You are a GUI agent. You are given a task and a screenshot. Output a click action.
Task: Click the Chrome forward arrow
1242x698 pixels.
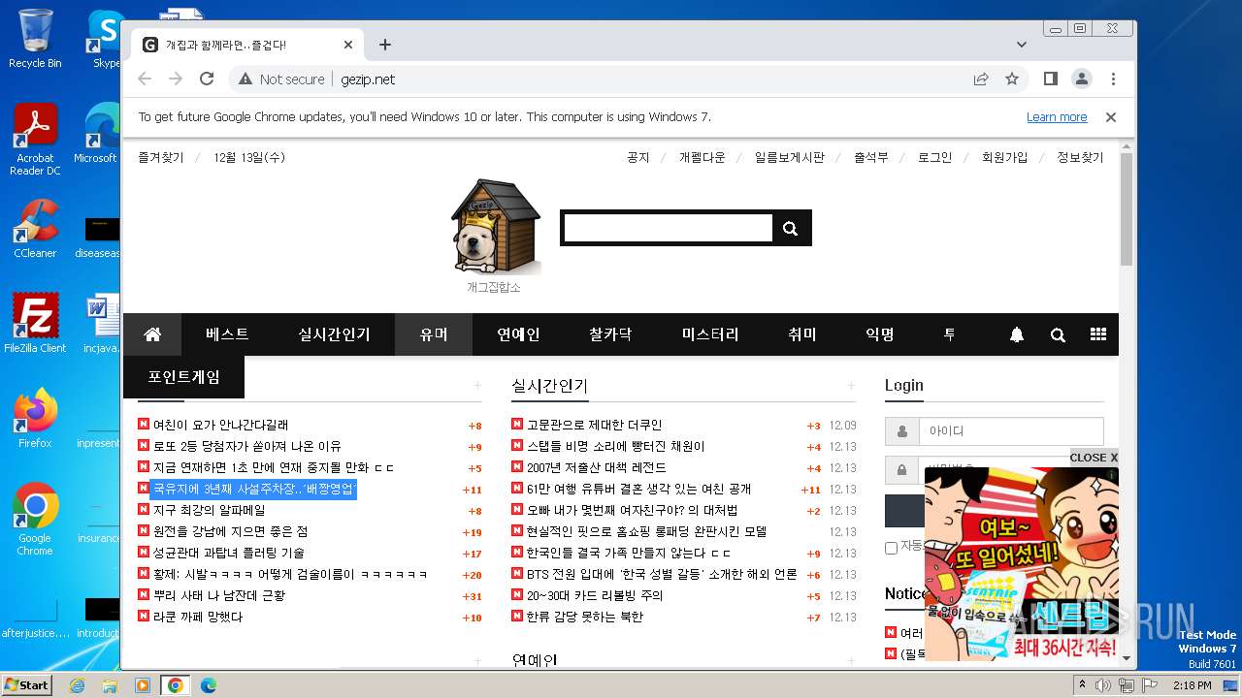[x=176, y=79]
